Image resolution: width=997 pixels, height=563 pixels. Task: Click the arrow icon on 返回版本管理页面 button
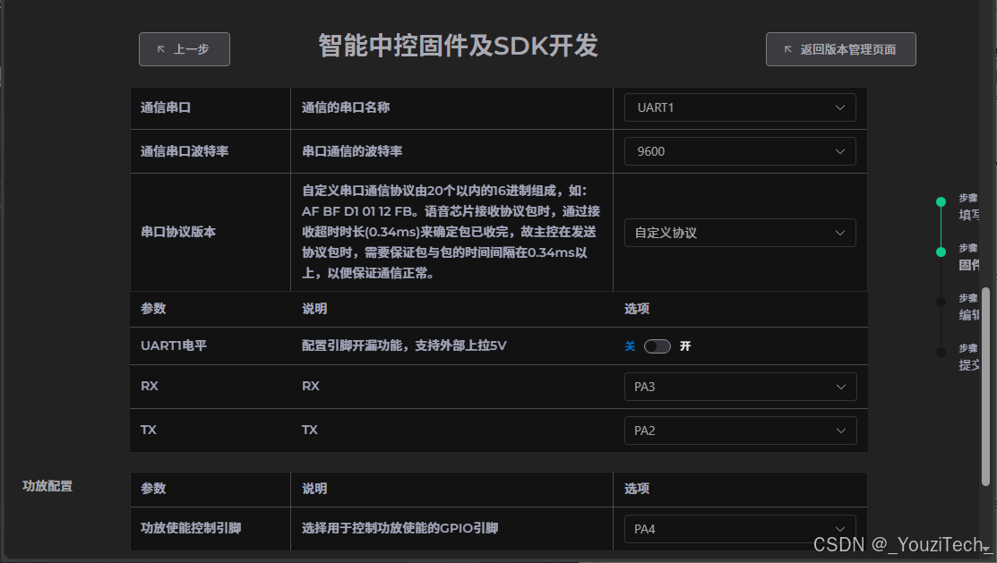786,49
